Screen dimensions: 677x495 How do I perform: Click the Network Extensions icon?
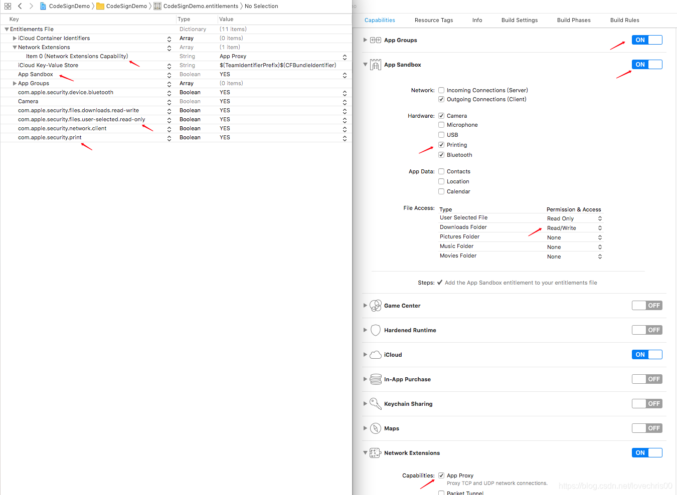[375, 452]
